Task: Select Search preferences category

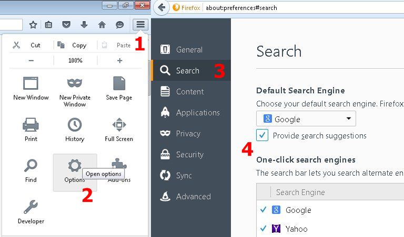Action: tap(190, 71)
